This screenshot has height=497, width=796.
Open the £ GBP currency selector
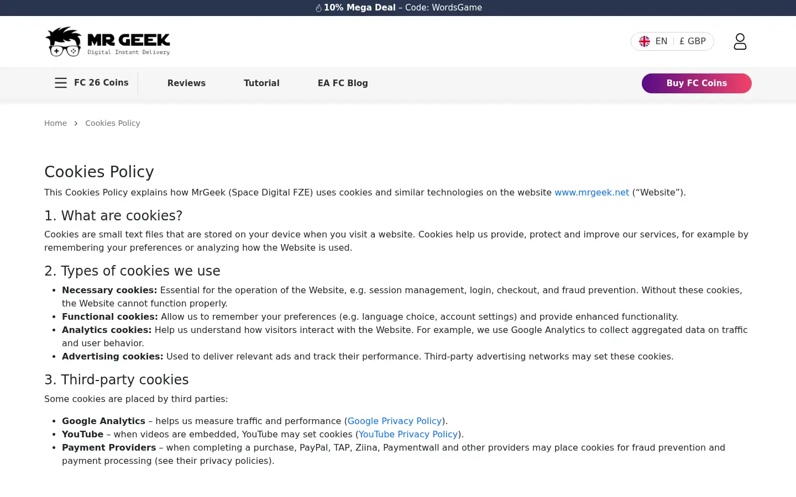click(x=693, y=41)
